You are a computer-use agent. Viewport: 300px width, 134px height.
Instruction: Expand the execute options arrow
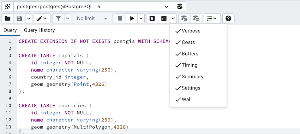click(x=141, y=18)
